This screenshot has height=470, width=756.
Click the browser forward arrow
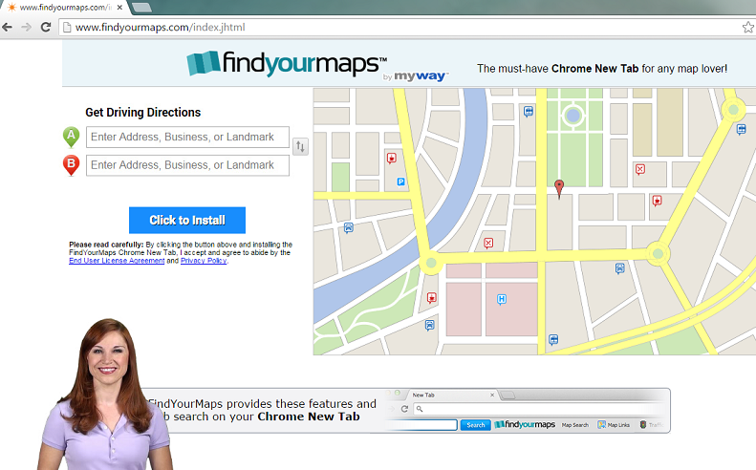coord(26,27)
